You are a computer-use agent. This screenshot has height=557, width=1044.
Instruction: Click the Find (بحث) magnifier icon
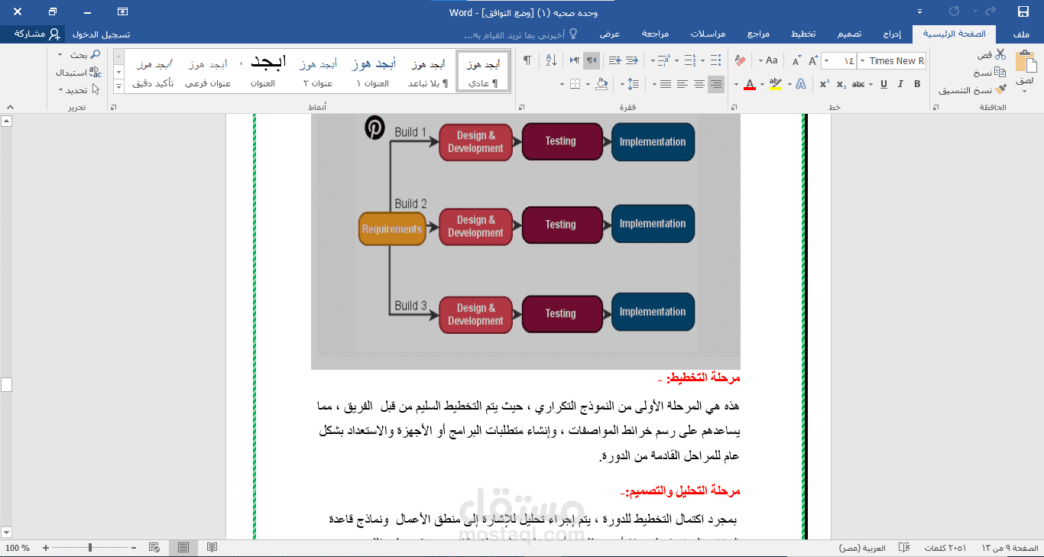(x=95, y=54)
